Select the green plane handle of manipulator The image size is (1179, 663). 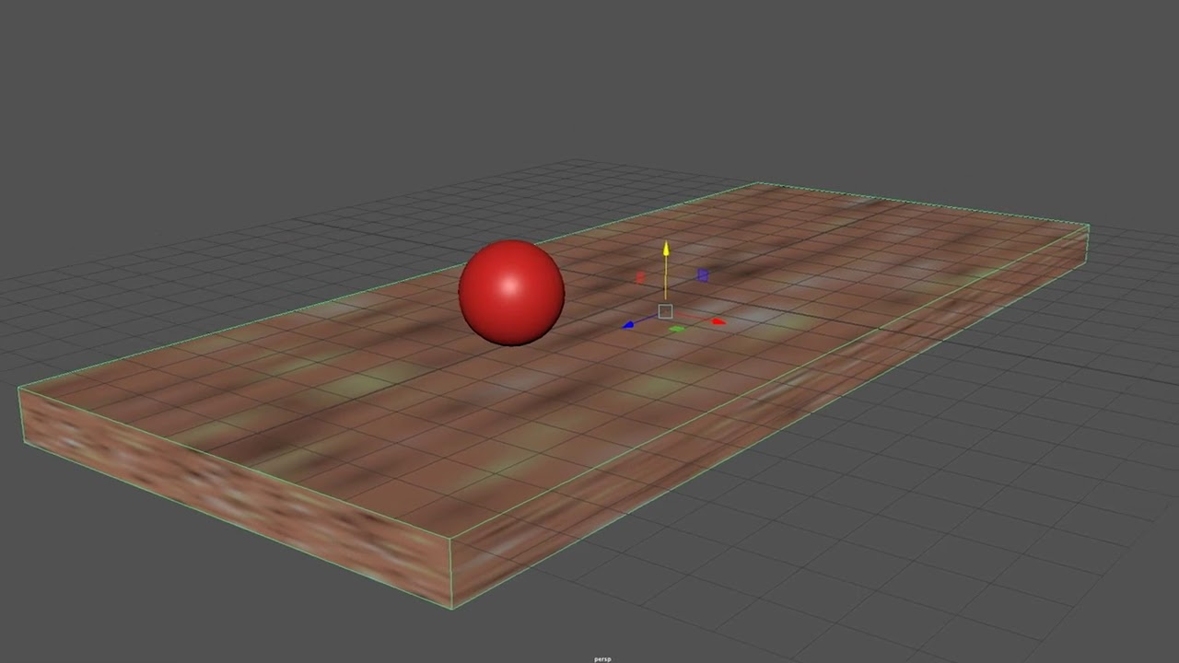point(678,329)
